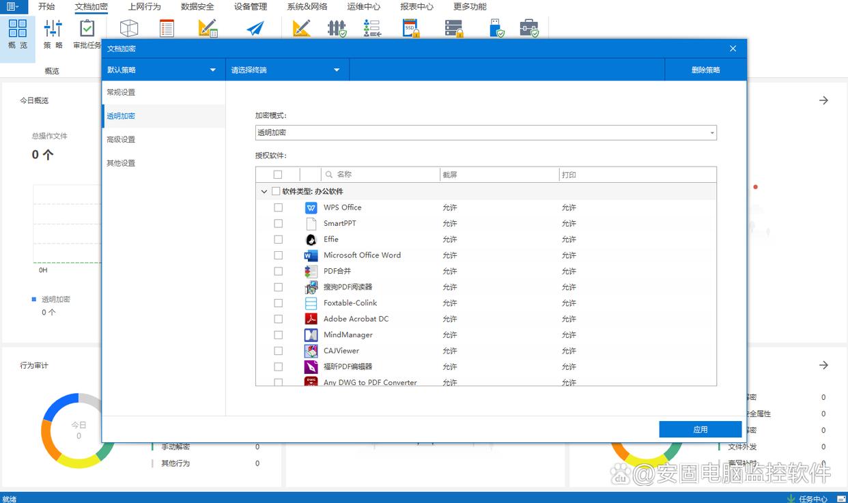Open the 数据安全 ribbon menu tab
The image size is (848, 503).
pyautogui.click(x=197, y=7)
